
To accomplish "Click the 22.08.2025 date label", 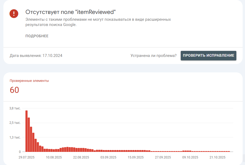I will click(81, 157).
